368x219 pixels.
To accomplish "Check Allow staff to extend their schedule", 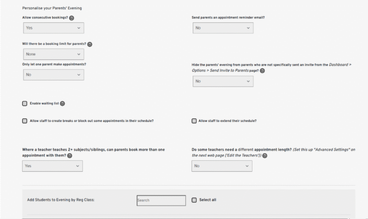I will pos(194,121).
